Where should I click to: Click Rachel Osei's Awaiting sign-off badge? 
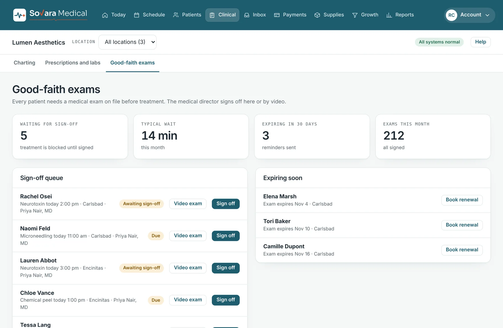coord(141,204)
